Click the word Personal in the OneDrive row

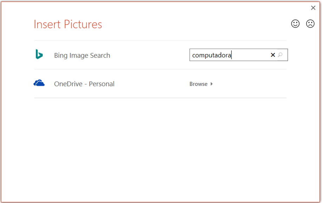tap(101, 84)
